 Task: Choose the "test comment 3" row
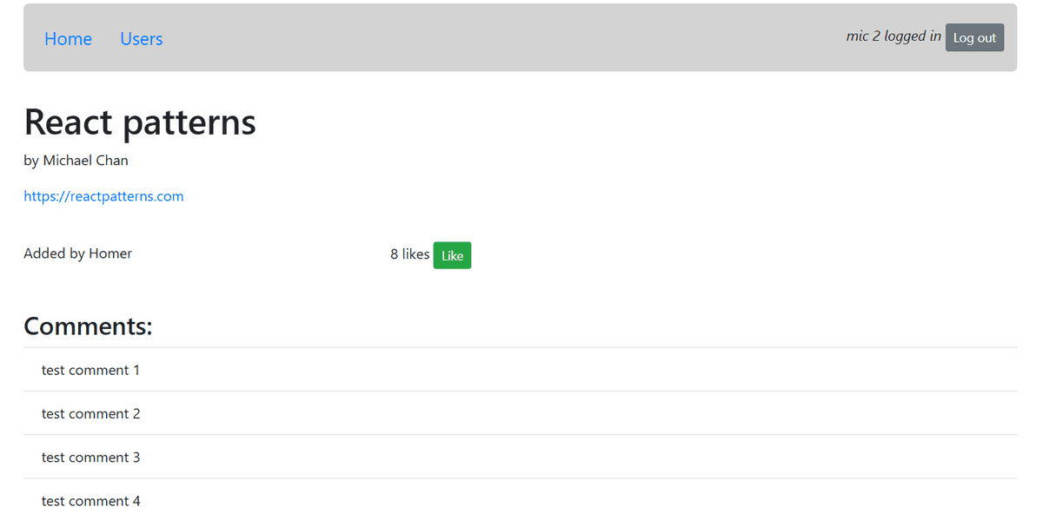(90, 457)
